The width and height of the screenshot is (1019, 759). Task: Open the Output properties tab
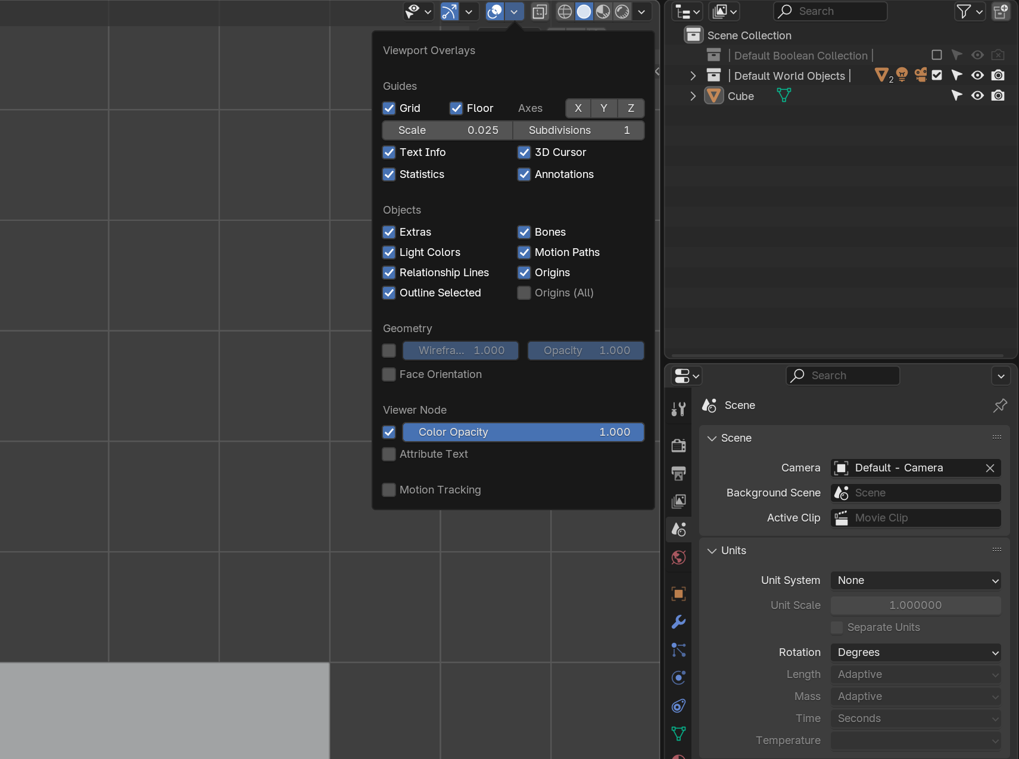(678, 473)
